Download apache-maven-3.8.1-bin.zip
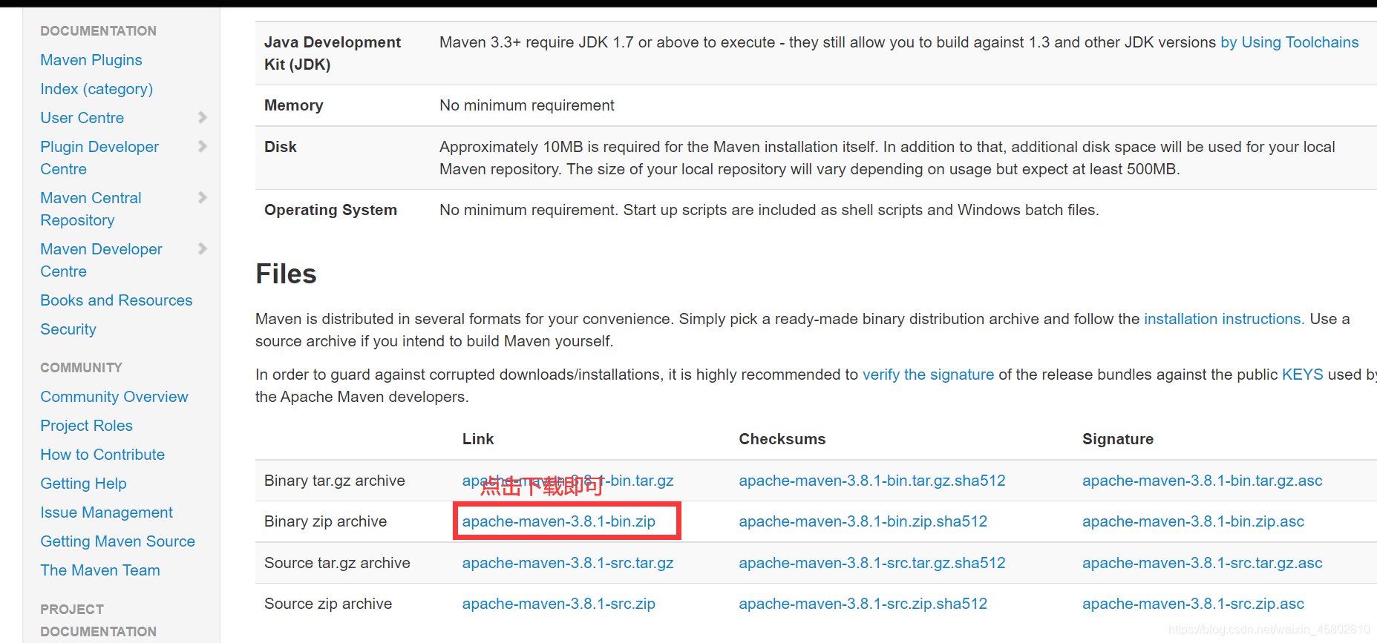This screenshot has width=1377, height=643. (558, 521)
